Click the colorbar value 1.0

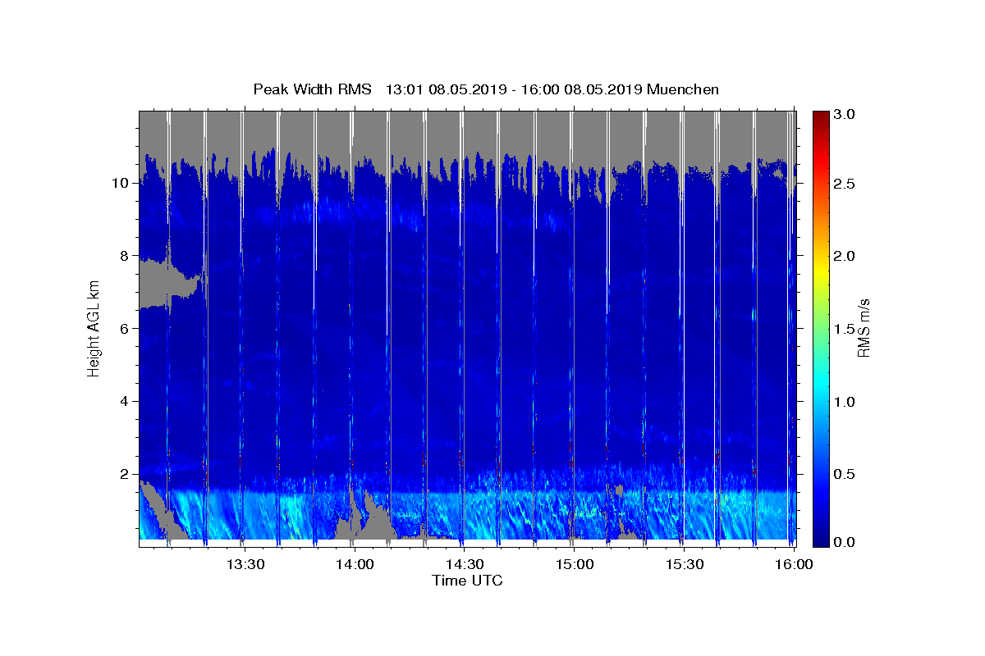point(845,401)
